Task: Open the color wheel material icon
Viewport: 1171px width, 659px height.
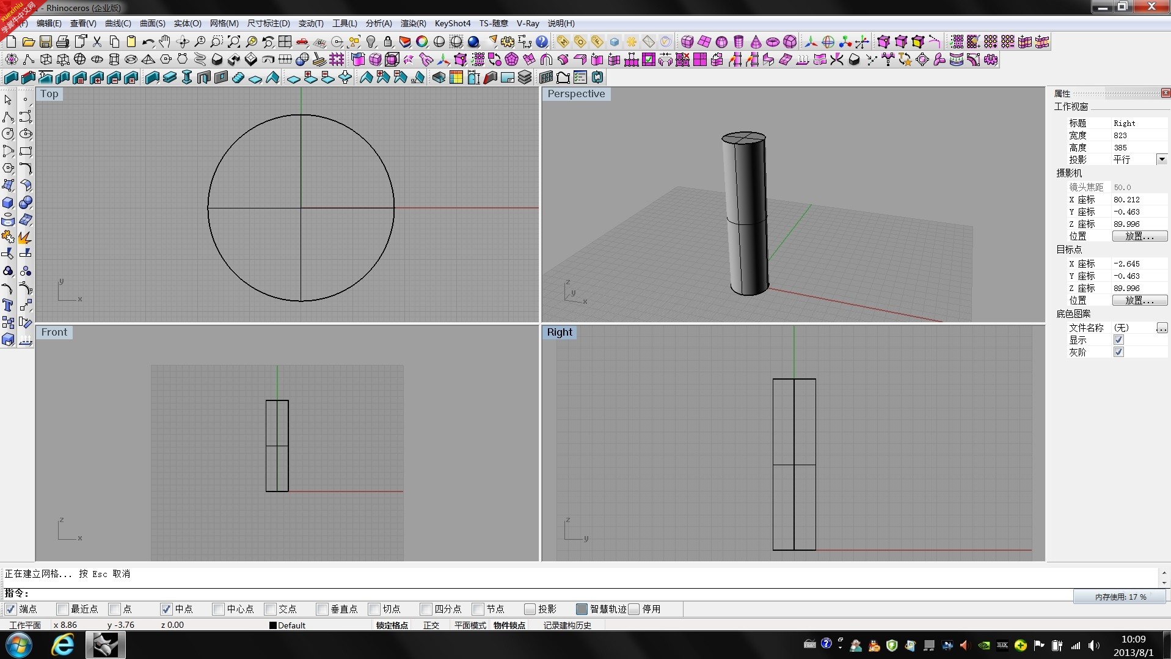Action: pyautogui.click(x=422, y=42)
